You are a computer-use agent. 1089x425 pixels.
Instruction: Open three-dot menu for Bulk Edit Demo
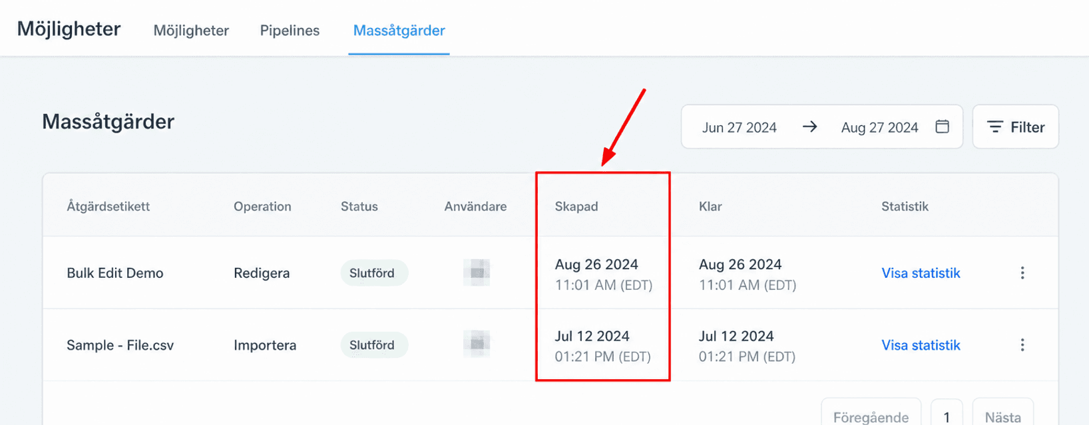point(1022,272)
